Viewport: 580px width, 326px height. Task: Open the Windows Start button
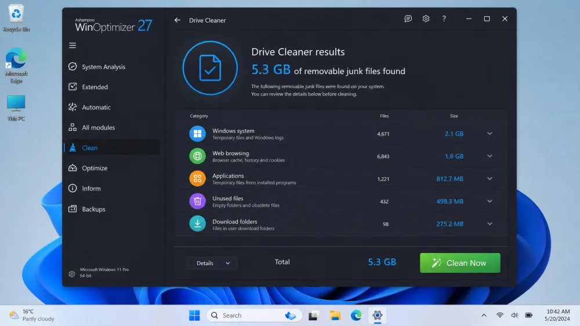[194, 316]
